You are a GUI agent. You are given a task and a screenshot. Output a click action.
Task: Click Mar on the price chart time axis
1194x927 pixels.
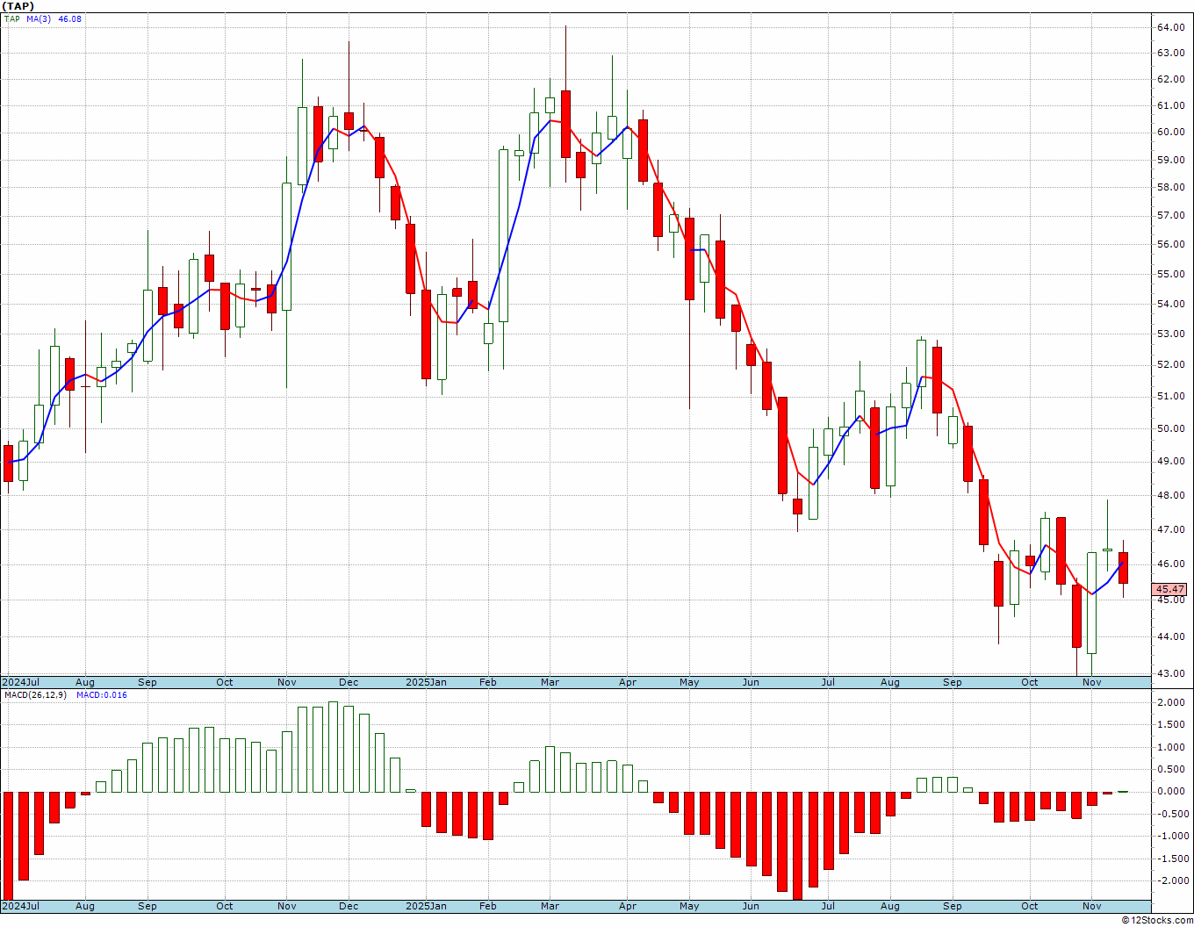coord(550,682)
